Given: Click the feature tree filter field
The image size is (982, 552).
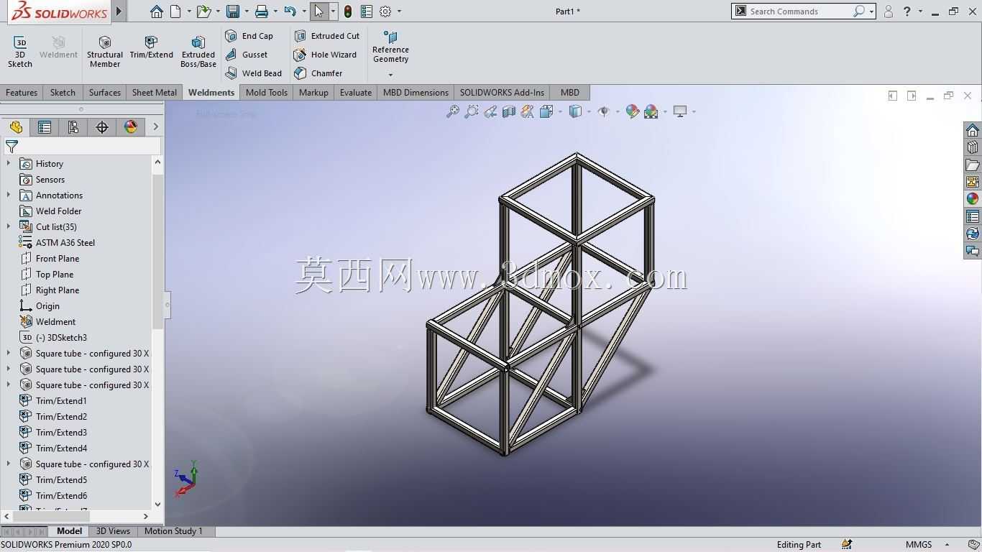Looking at the screenshot, I should (82, 146).
